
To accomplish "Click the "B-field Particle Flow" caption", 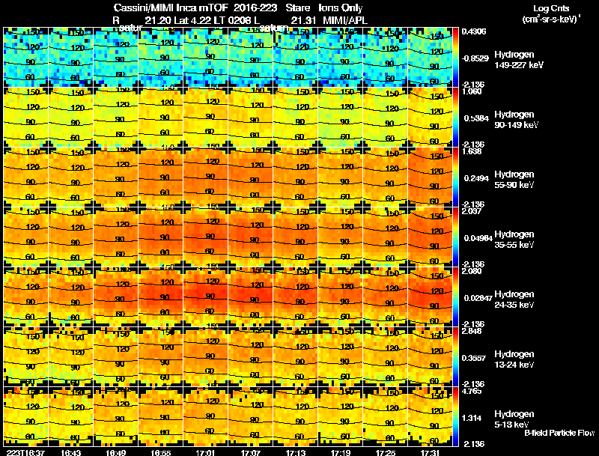I will [559, 433].
